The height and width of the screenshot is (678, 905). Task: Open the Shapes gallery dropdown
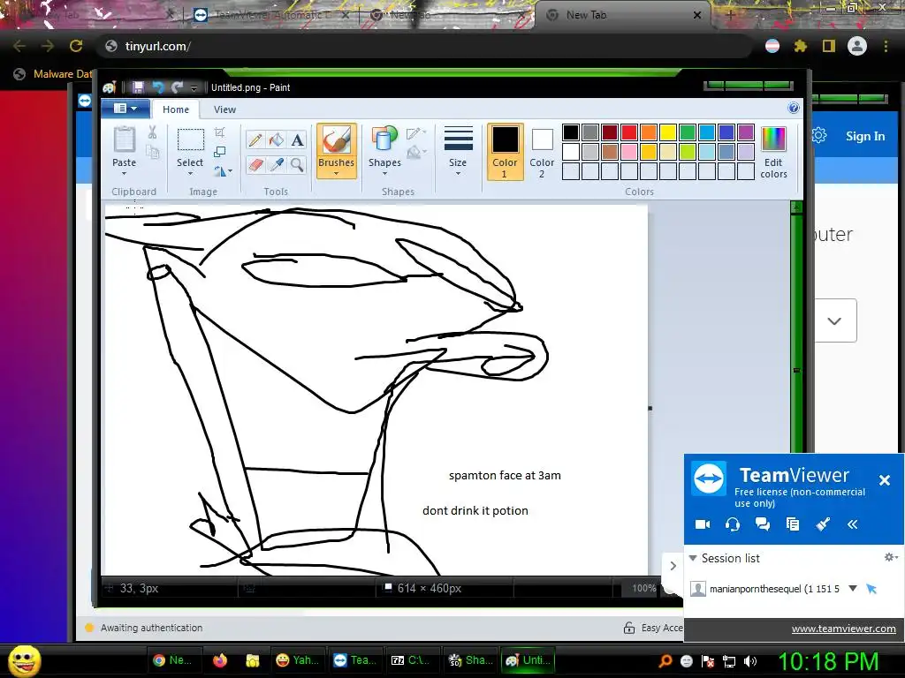coord(384,173)
